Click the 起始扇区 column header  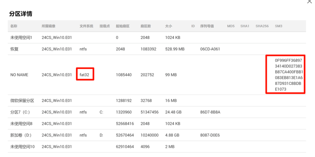[x=122, y=26]
